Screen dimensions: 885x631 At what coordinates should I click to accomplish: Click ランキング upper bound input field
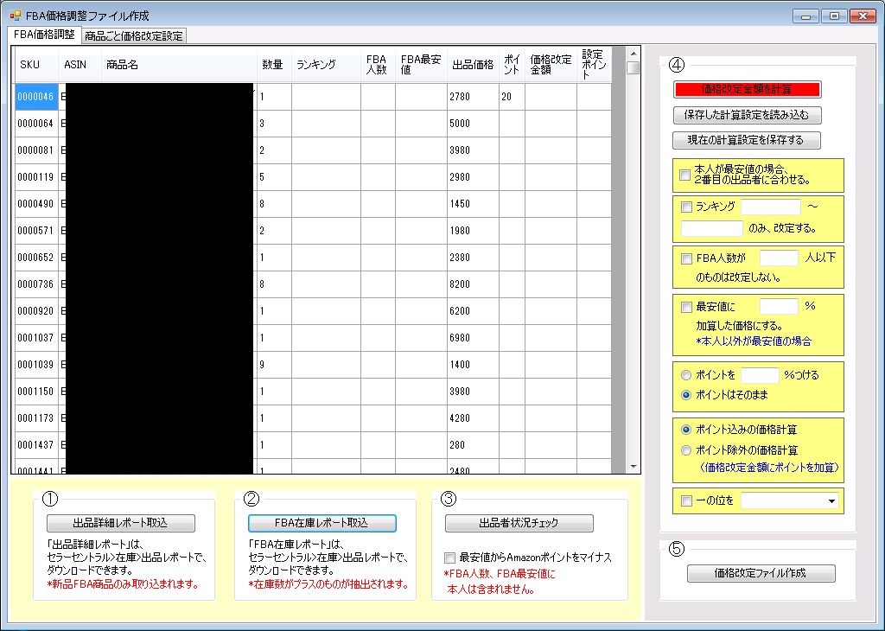pyautogui.click(x=712, y=228)
